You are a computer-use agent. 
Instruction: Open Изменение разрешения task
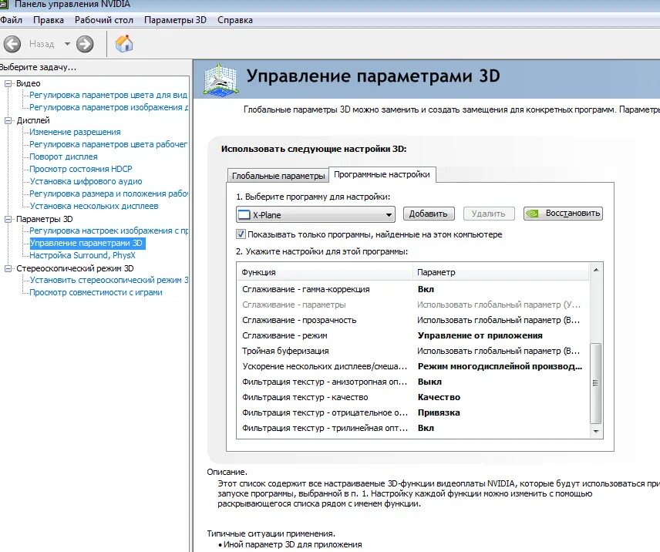[x=75, y=132]
